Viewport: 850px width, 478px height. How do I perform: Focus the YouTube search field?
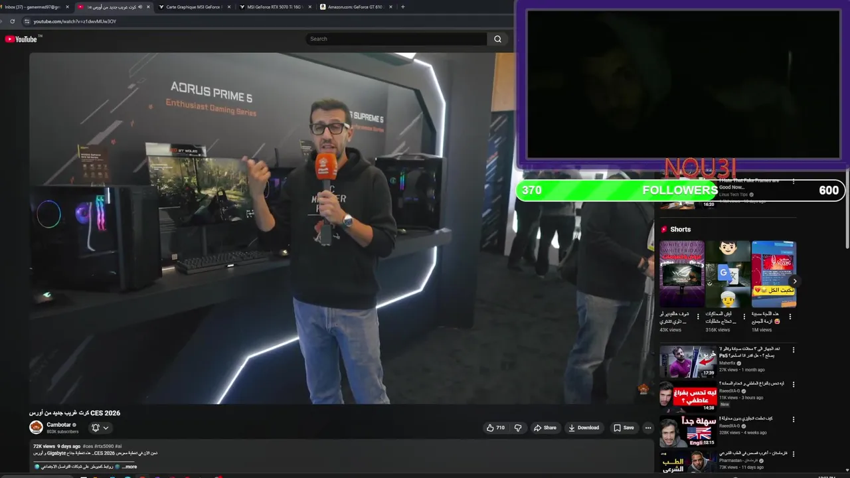pyautogui.click(x=396, y=39)
